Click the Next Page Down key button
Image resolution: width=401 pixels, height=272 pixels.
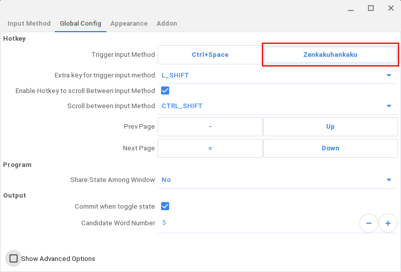coord(330,148)
